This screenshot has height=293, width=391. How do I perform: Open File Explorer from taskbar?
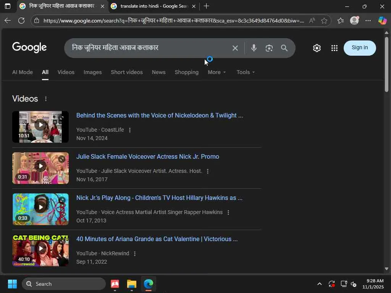(131, 284)
